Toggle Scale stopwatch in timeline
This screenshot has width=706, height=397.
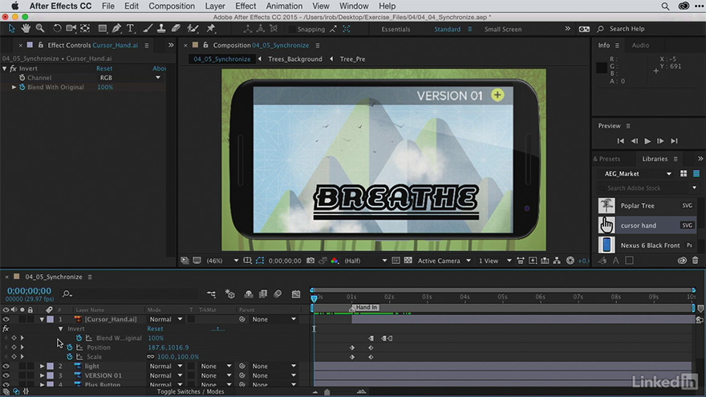pos(69,357)
